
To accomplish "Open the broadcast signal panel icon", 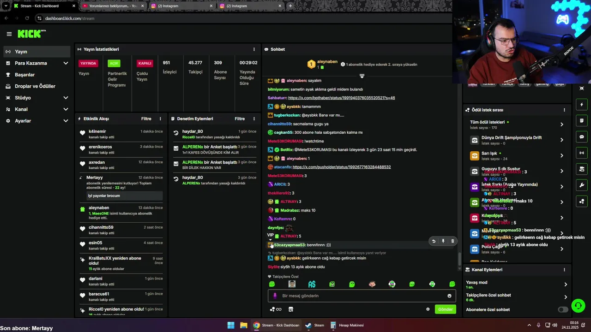I will [x=581, y=153].
